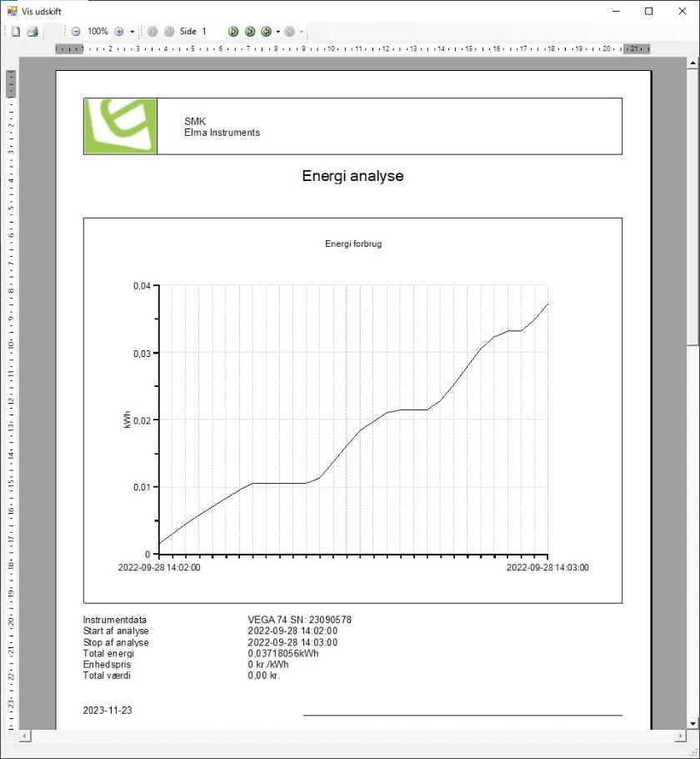Click the greyed navigate-forward icon

pyautogui.click(x=289, y=32)
